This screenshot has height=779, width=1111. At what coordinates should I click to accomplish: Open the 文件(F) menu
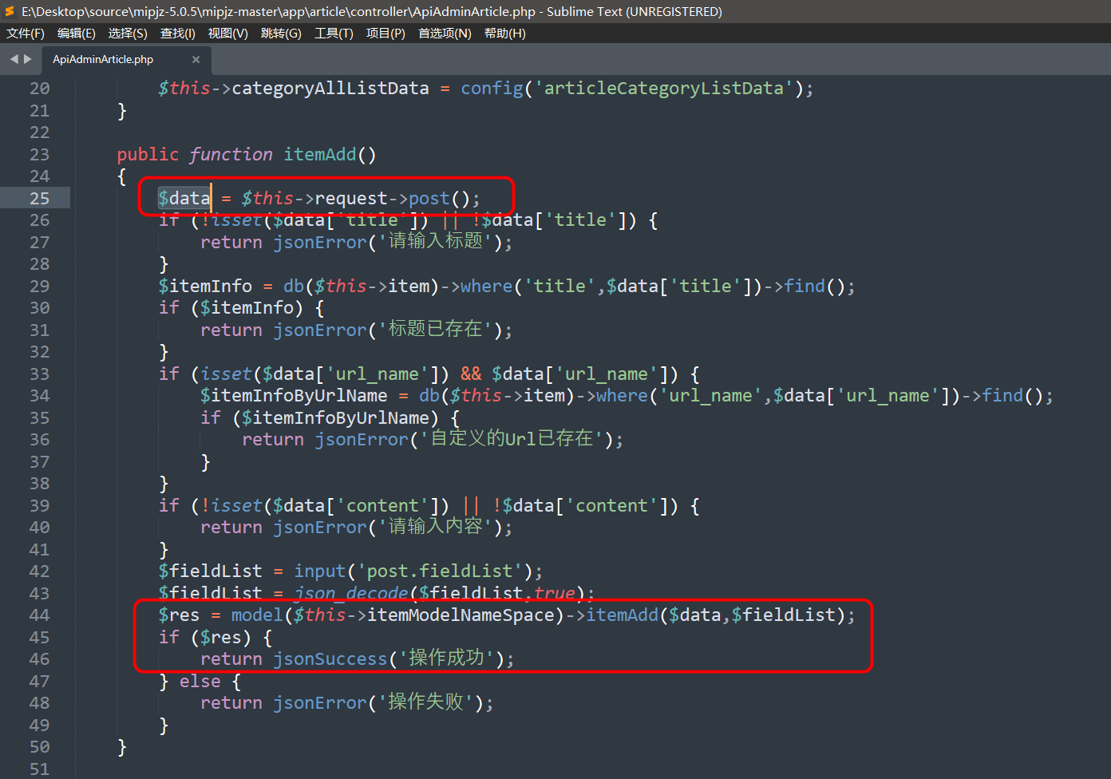(x=25, y=33)
